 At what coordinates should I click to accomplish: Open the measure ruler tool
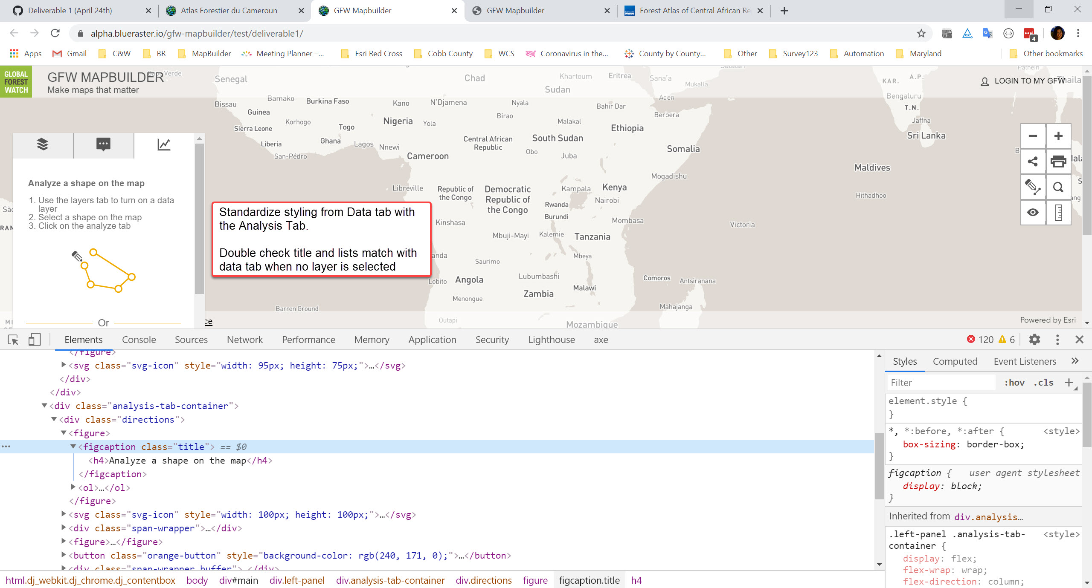pyautogui.click(x=1059, y=212)
